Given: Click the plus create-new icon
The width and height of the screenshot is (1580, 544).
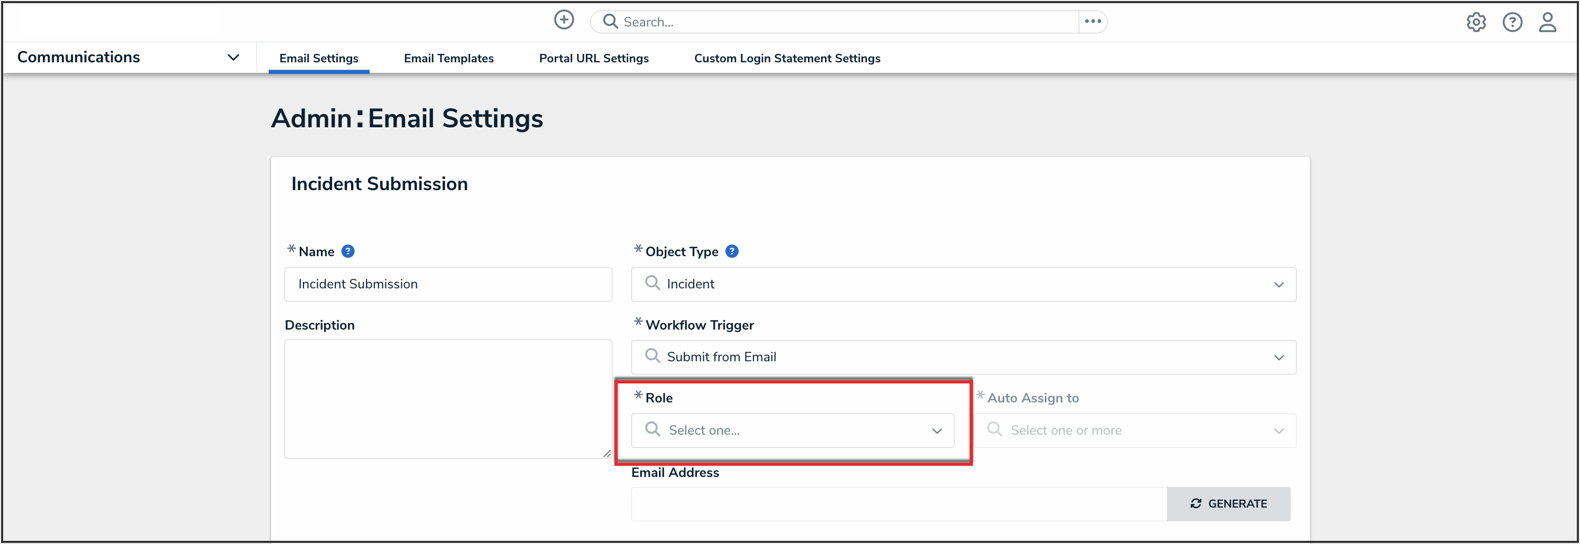Looking at the screenshot, I should [x=564, y=20].
